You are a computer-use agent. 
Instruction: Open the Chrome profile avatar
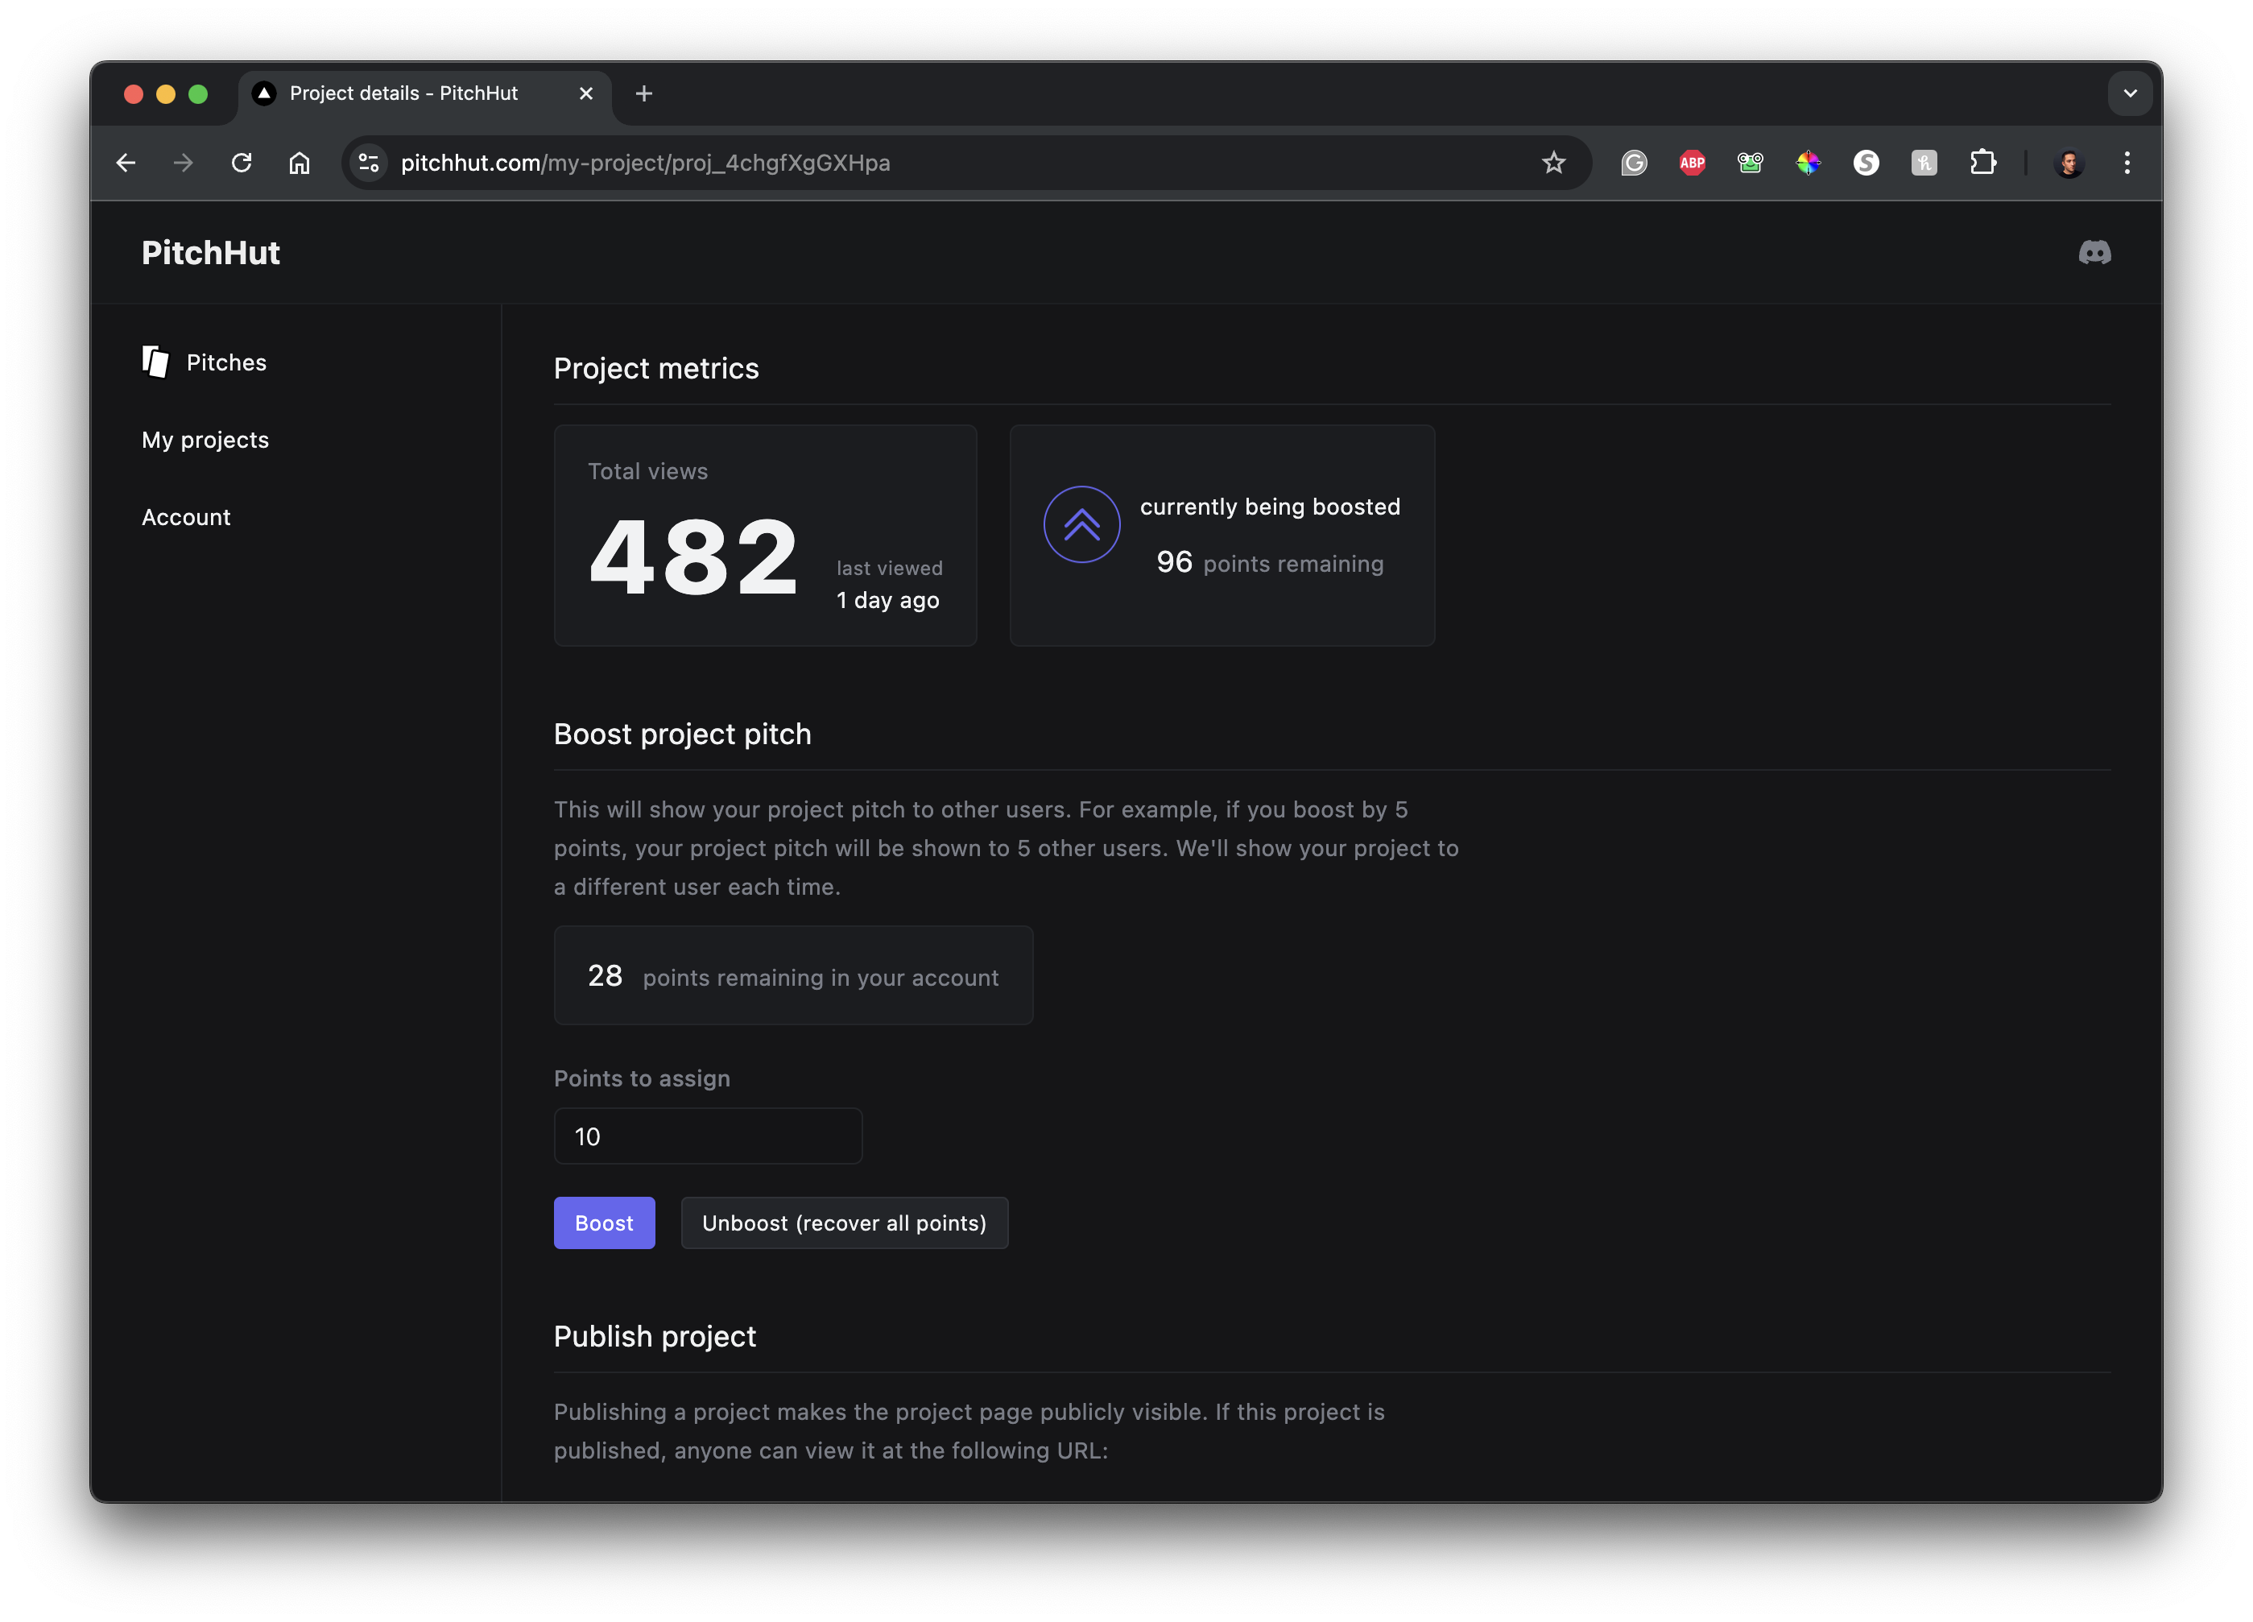(x=2069, y=163)
